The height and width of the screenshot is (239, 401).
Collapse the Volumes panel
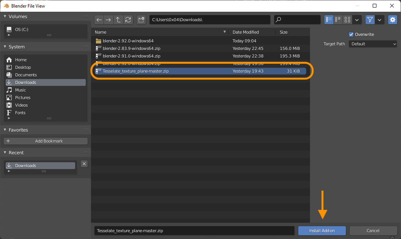tap(5, 17)
